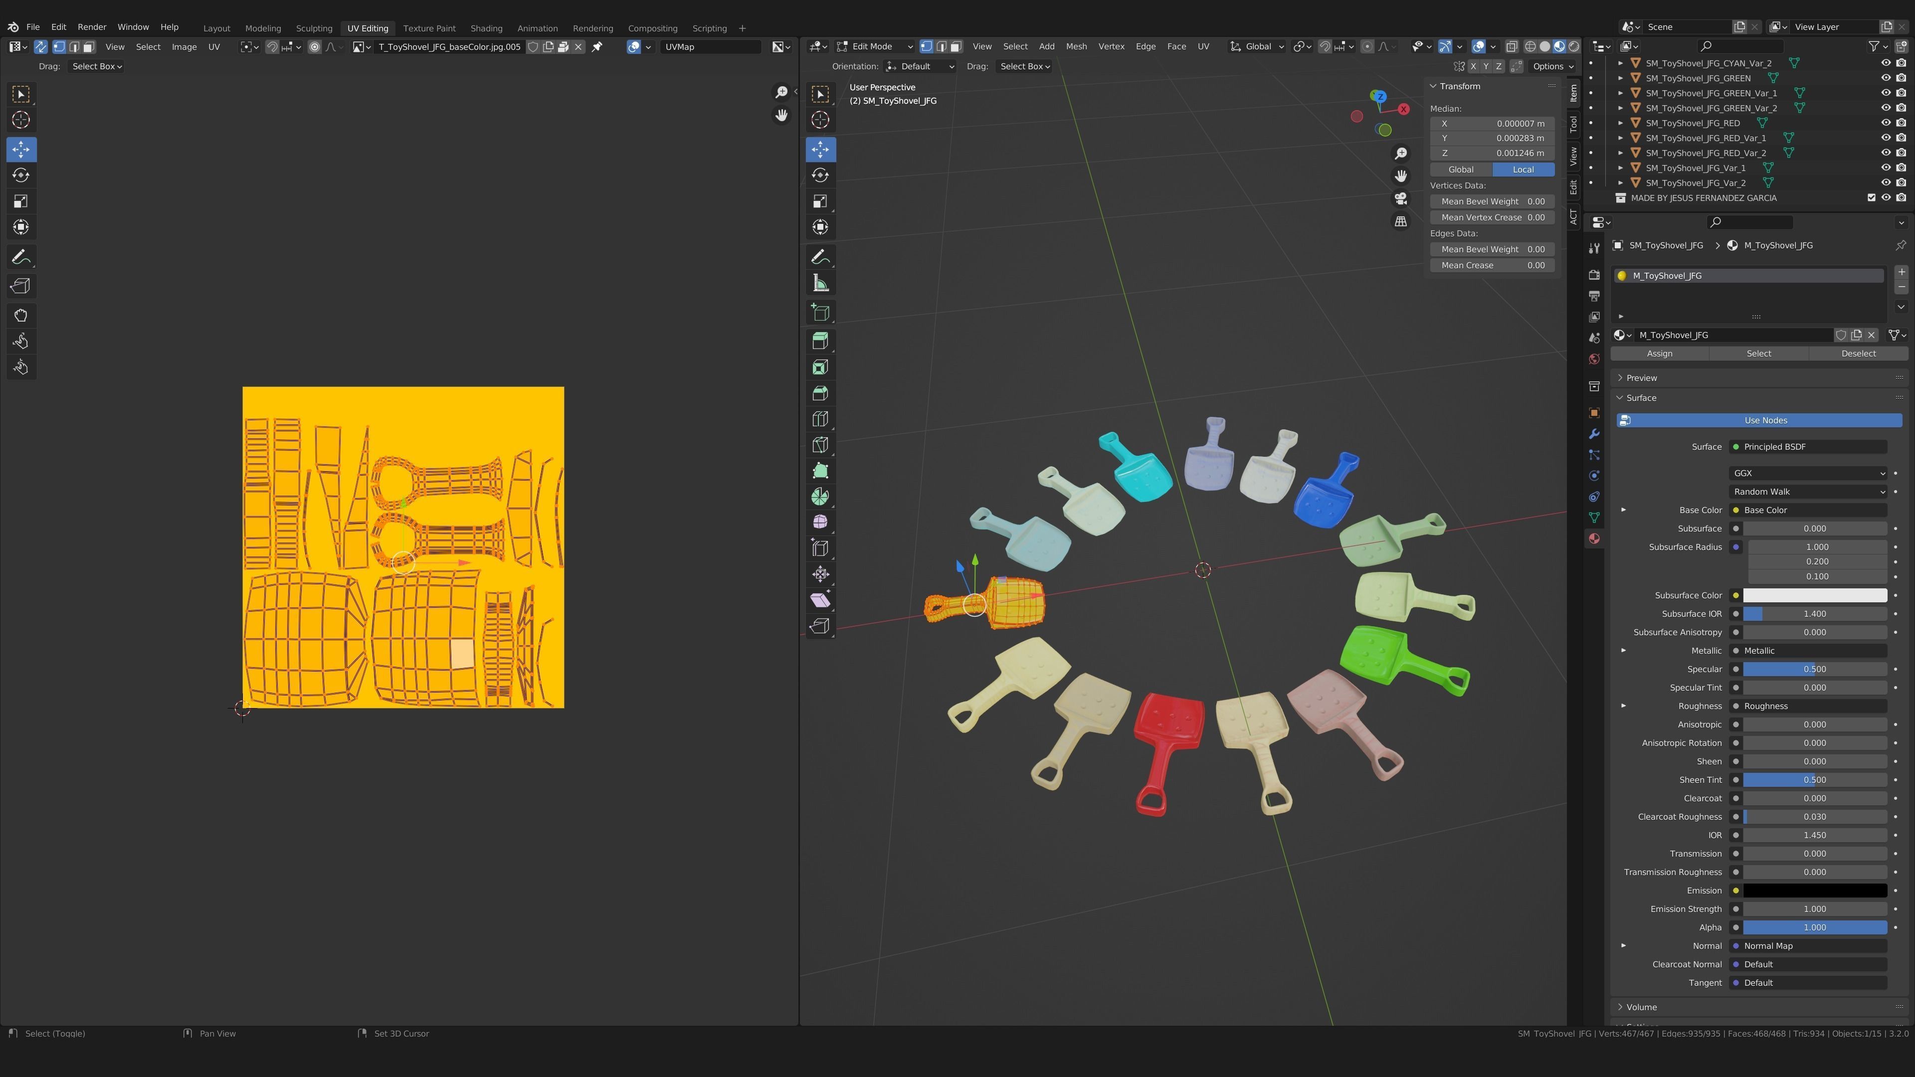Click the Assign material button
Image resolution: width=1915 pixels, height=1077 pixels.
(1659, 354)
